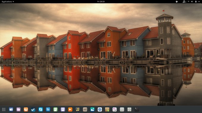Launch the camera screenshot app from dock
202x113 pixels.
(x=11, y=109)
